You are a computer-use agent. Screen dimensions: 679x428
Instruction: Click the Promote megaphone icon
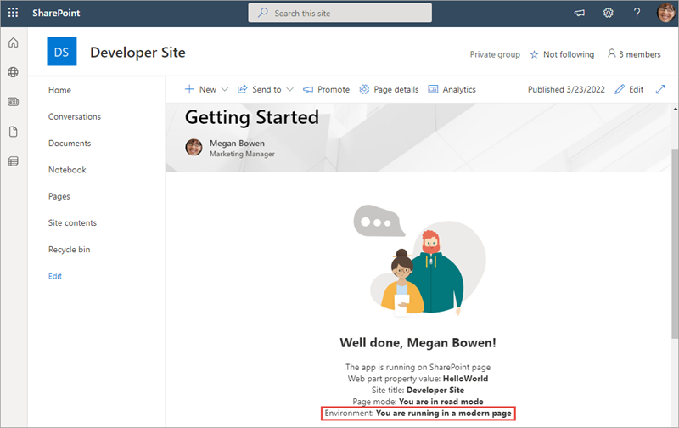308,90
